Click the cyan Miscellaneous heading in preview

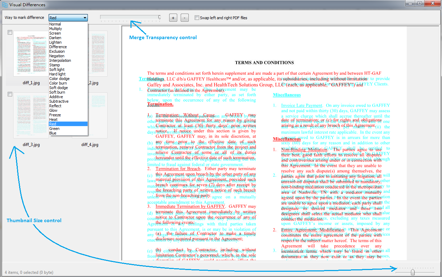pos(287,95)
